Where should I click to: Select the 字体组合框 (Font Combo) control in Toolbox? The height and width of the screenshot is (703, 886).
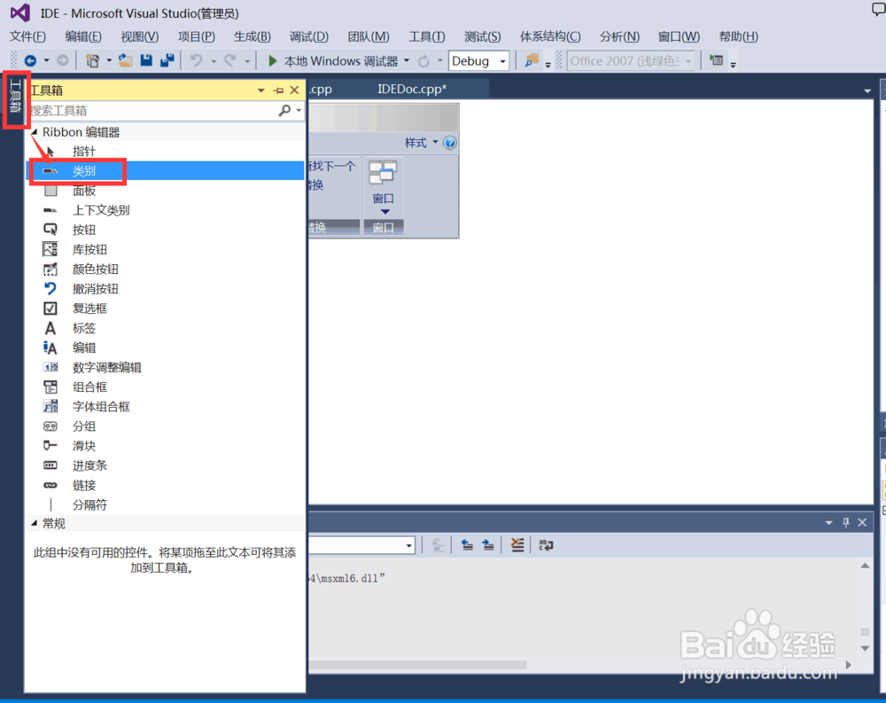97,406
